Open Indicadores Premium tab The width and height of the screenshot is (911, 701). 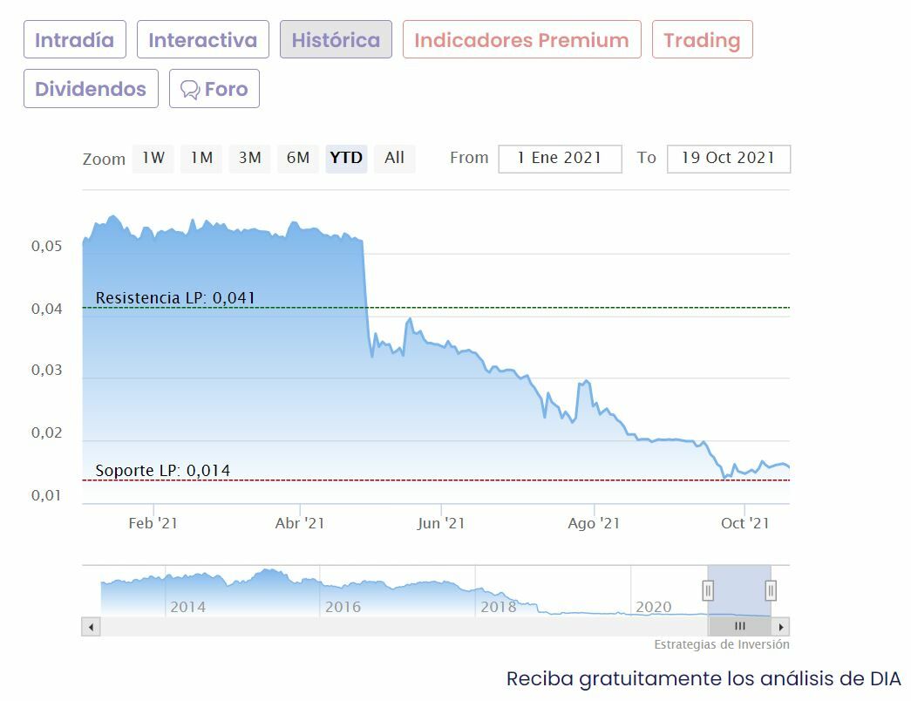(x=521, y=40)
